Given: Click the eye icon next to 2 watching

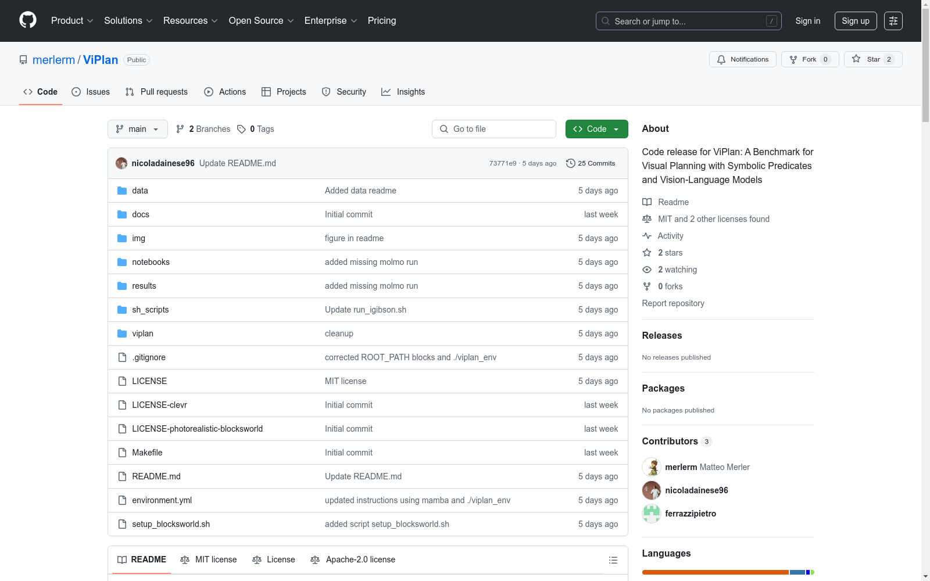Looking at the screenshot, I should coord(647,270).
